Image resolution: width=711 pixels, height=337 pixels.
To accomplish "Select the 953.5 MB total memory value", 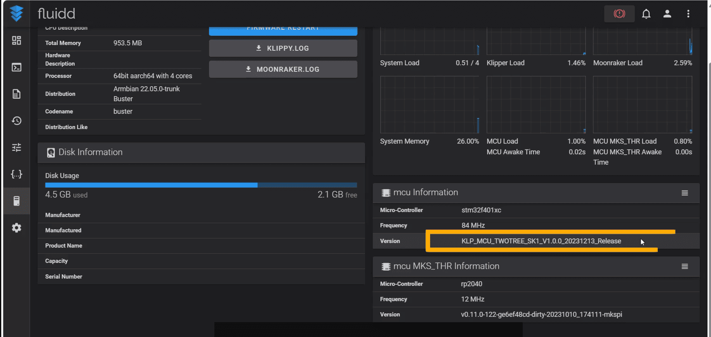I will pos(128,43).
